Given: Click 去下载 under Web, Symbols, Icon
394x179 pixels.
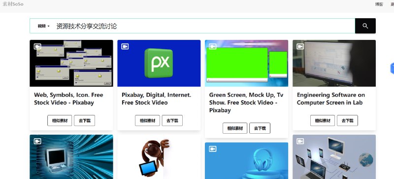Looking at the screenshot, I should pos(84,120).
